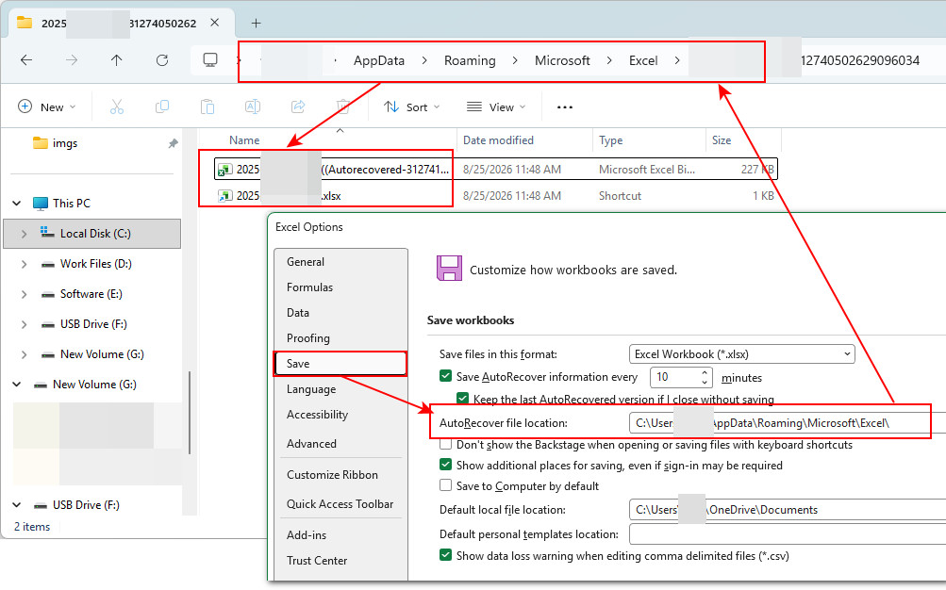Click the AutoRecover file location field
946x590 pixels.
coord(788,423)
